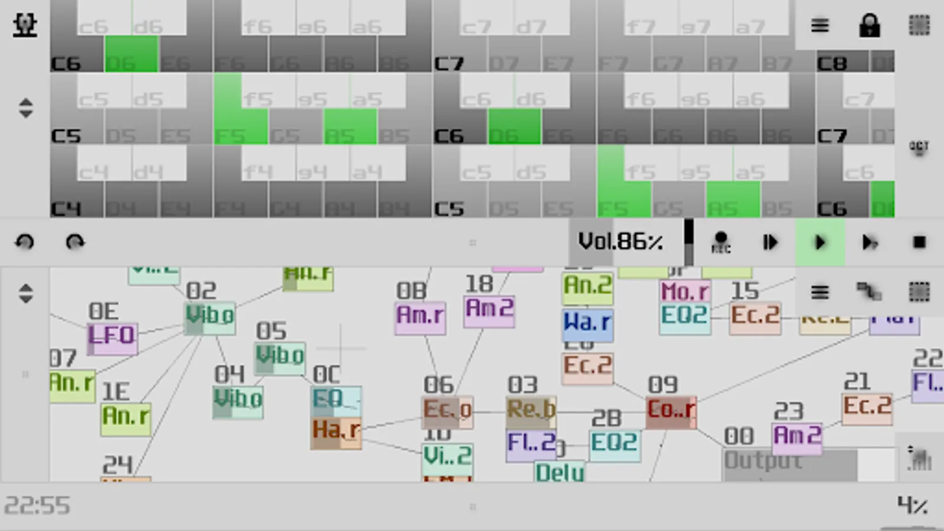Click the play pattern button
Screen dimensions: 944x531
click(870, 242)
